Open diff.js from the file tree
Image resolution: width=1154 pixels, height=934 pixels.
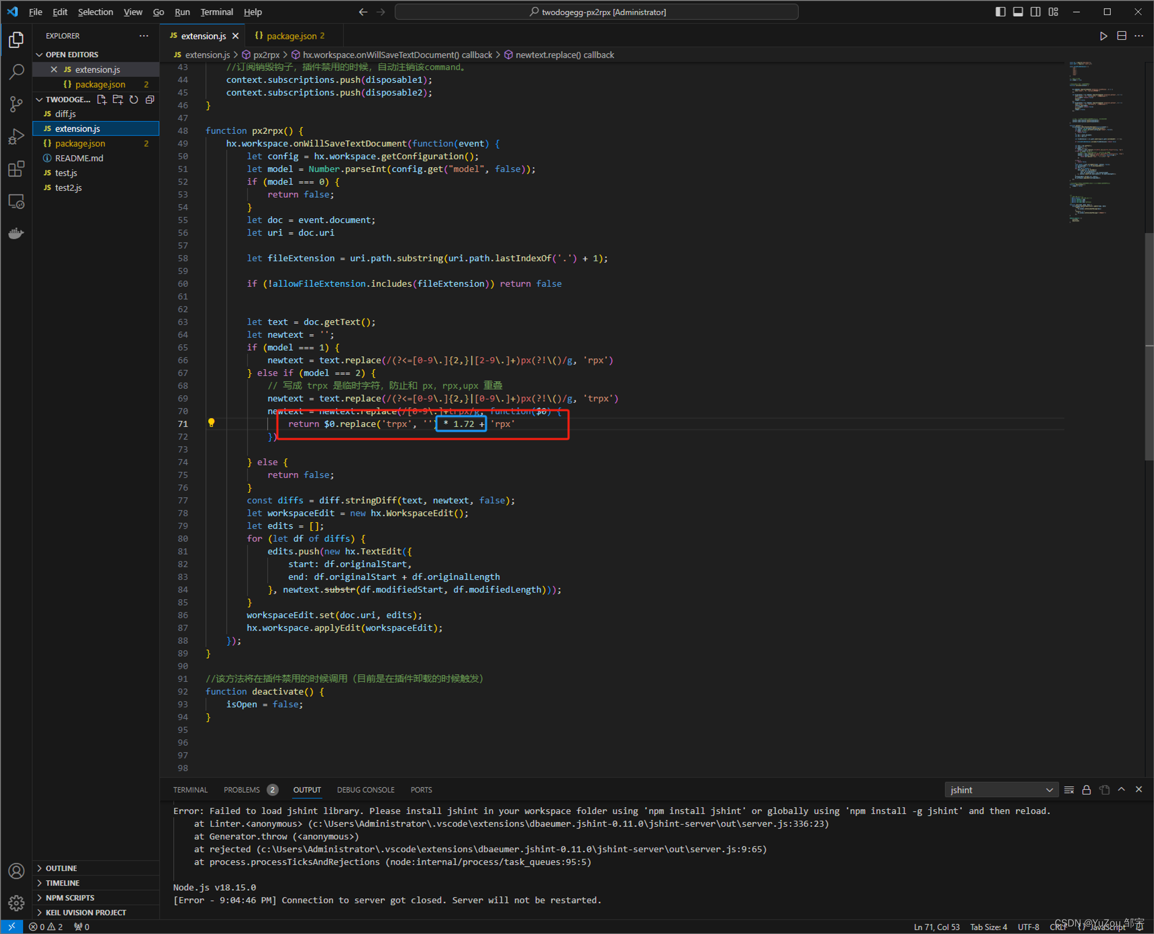96,114
